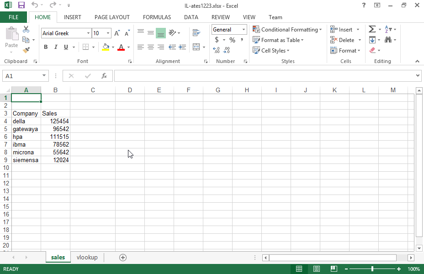
Task: Click the Orientation text angle icon
Action: click(172, 33)
